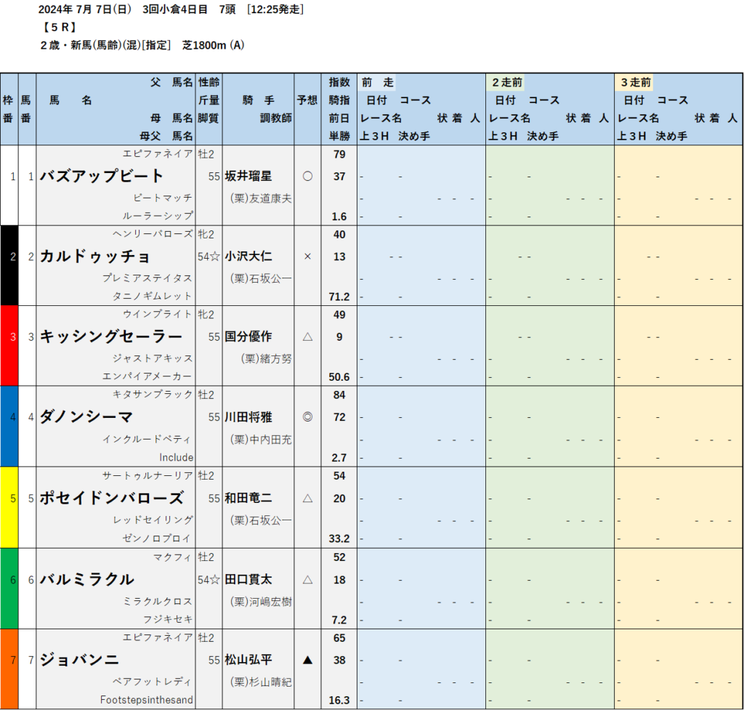Click the red frame 3 color cell
The height and width of the screenshot is (710, 744).
coord(9,345)
